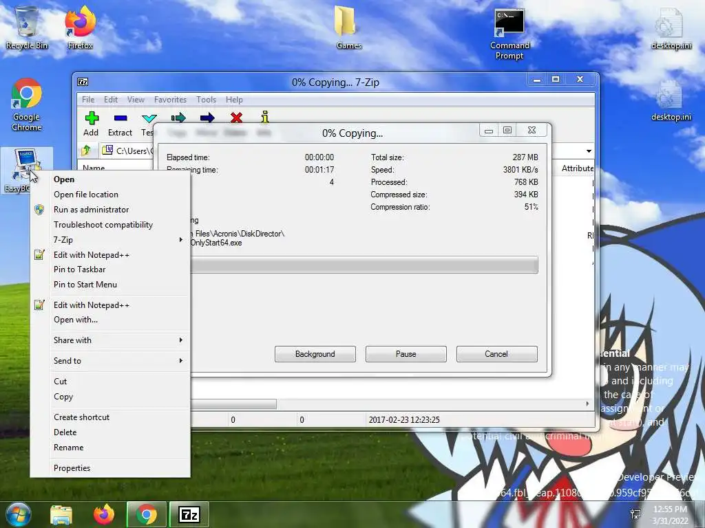The image size is (705, 528).
Task: Open the address path dropdown arrow in 7-Zip
Action: (x=589, y=151)
